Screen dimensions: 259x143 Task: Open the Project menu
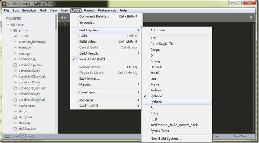click(89, 10)
